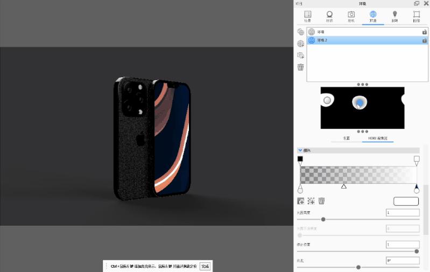Image resolution: width=430 pixels, height=272 pixels.
Task: Collapse the 颜色 section triangle
Action: pos(300,150)
